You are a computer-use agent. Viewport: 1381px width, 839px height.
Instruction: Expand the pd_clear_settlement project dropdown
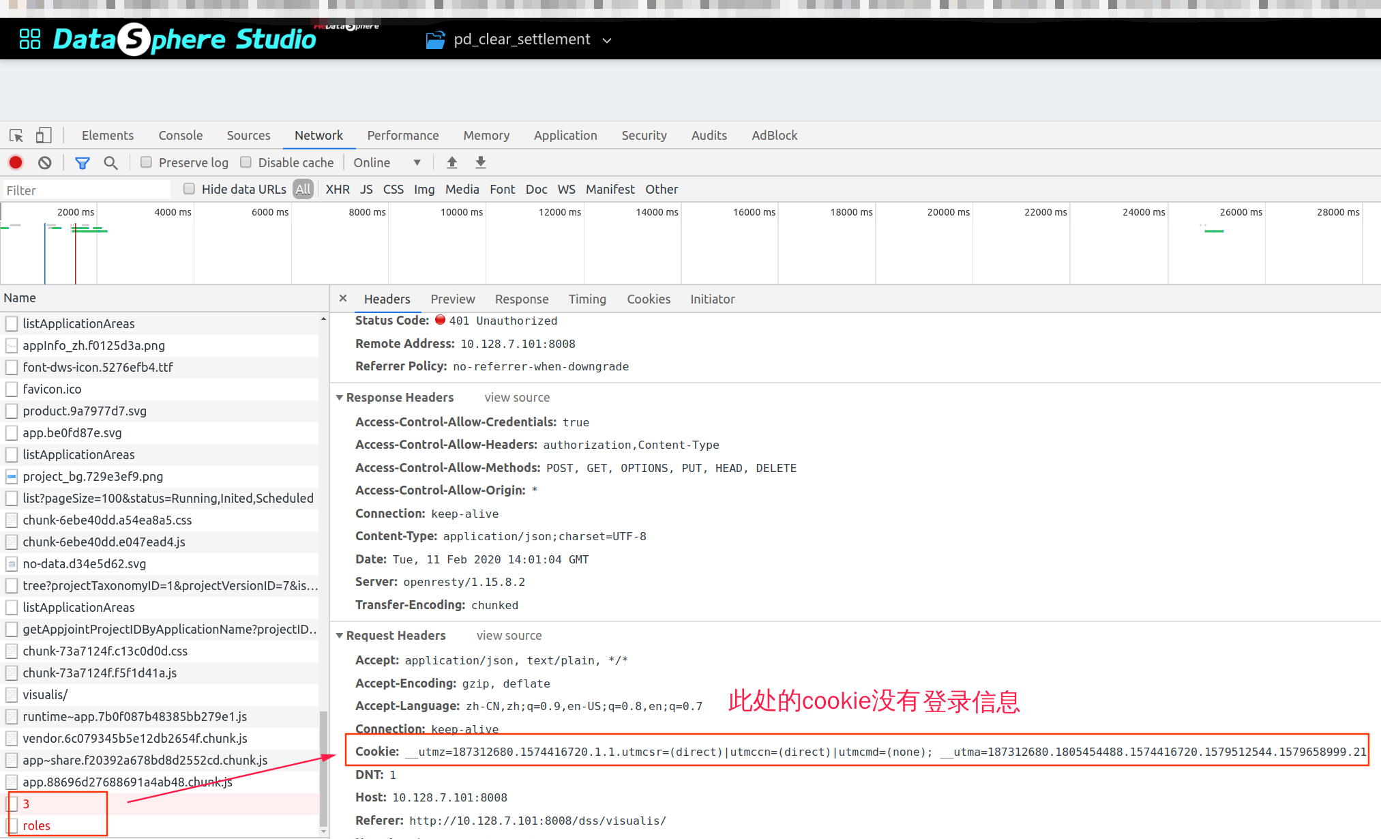pyautogui.click(x=607, y=40)
